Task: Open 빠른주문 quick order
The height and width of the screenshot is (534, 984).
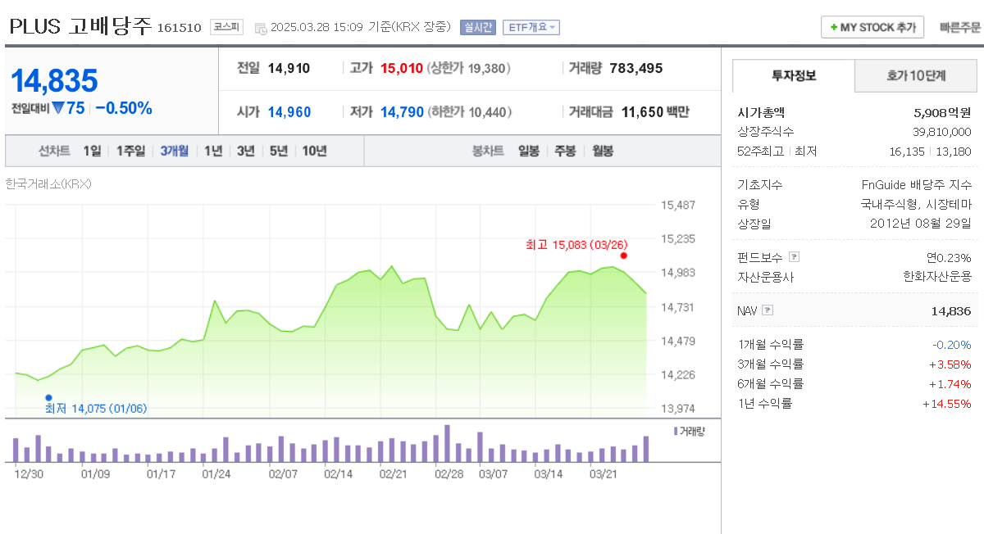Action: 959,26
